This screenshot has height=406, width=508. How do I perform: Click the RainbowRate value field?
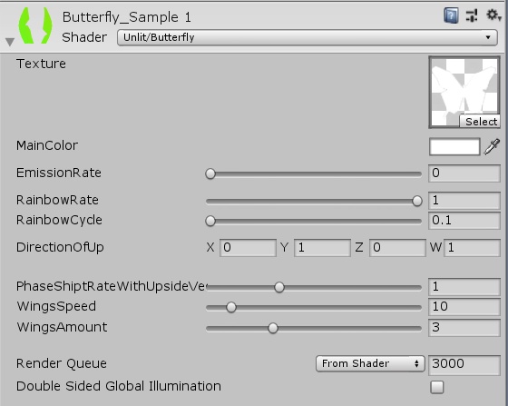464,201
